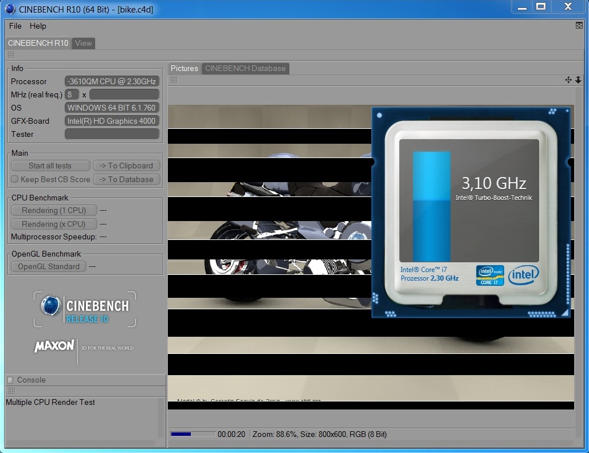This screenshot has width=589, height=453.
Task: Click the empty Tester field
Action: click(x=112, y=134)
